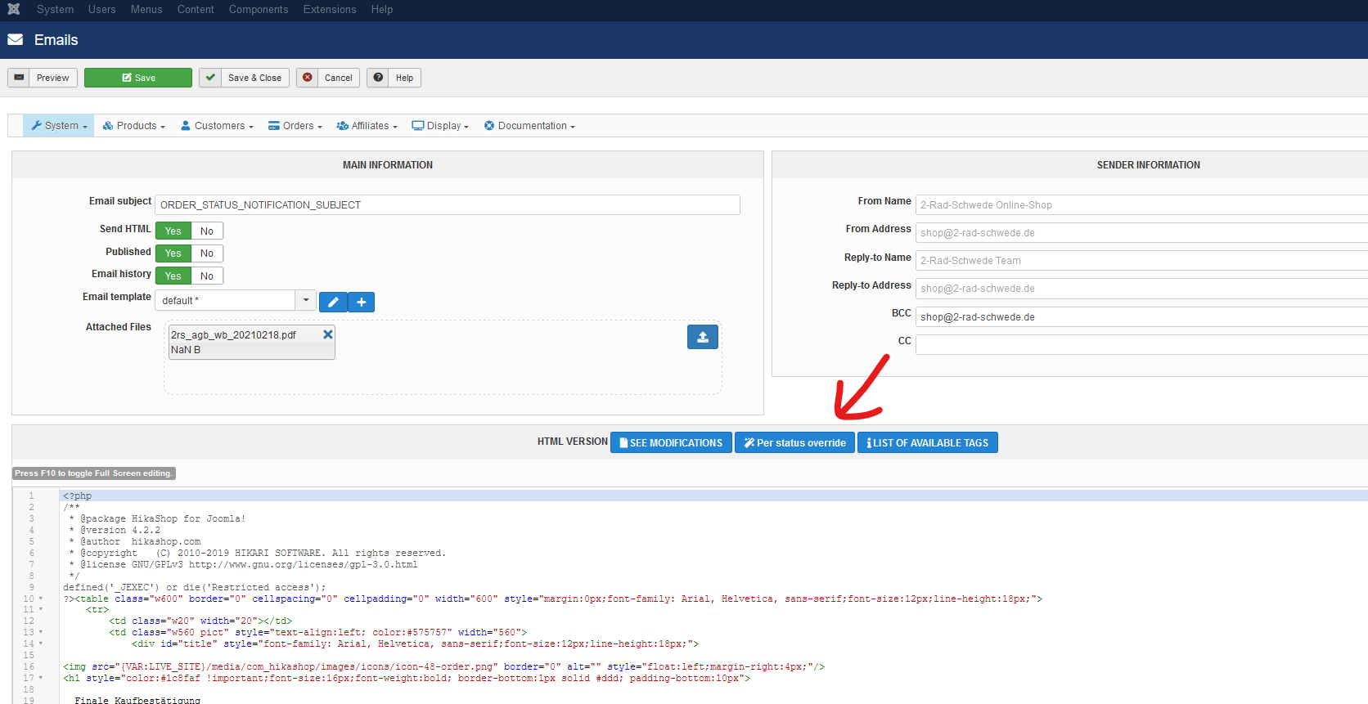Screen dimensions: 1368x704
Task: Click the red Cancel icon
Action: 308,78
